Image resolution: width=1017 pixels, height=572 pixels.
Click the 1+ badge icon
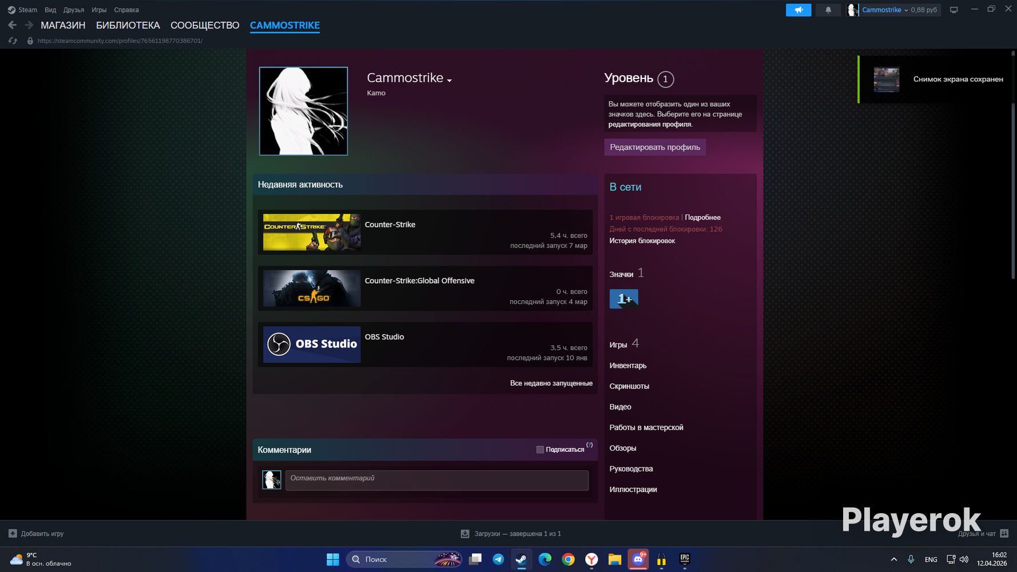coord(624,299)
